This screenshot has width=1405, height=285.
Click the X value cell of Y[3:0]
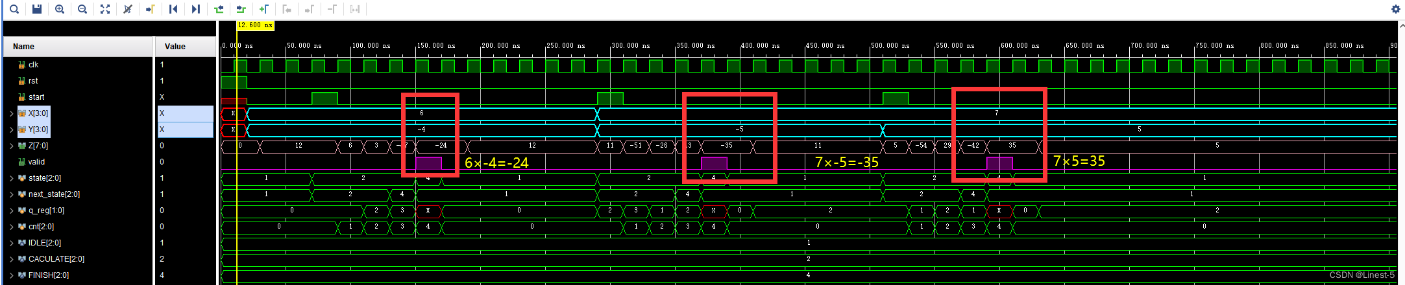(x=186, y=130)
